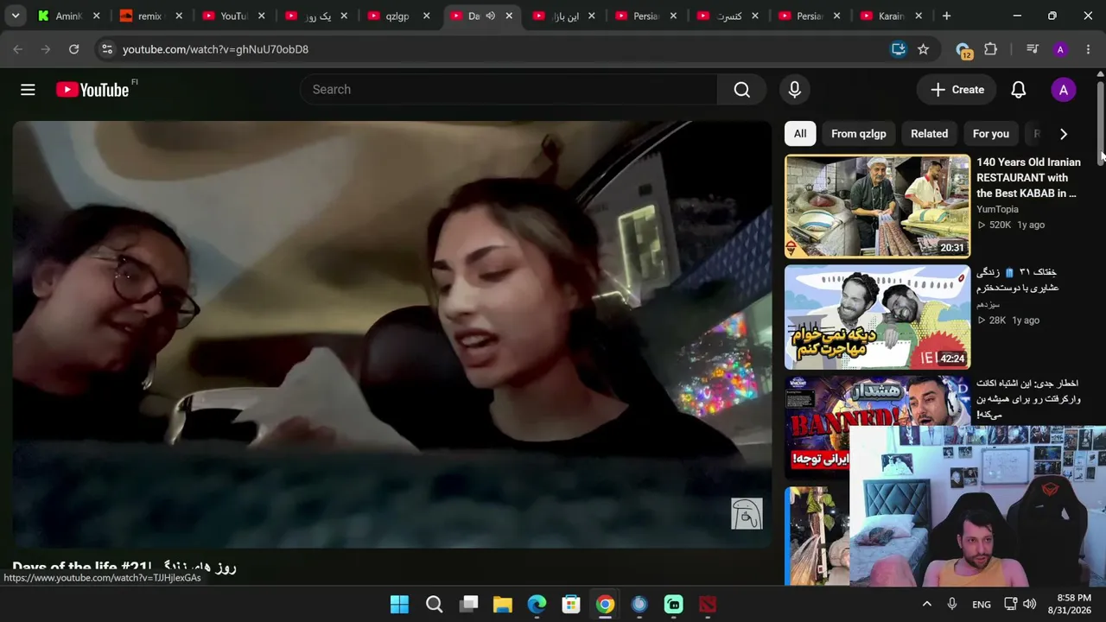Select the Related filter chip
The image size is (1106, 622).
click(929, 134)
